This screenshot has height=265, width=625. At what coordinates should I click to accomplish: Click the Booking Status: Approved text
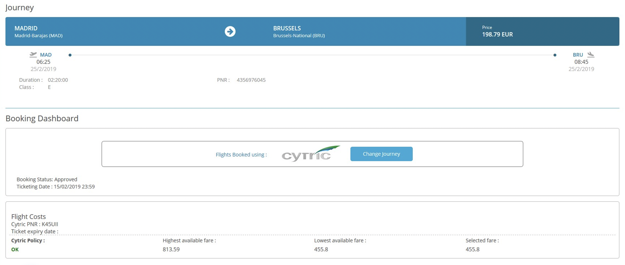[x=47, y=179]
